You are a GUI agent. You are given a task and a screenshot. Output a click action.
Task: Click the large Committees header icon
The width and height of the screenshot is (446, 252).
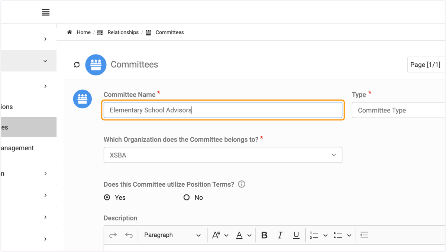[x=96, y=65]
